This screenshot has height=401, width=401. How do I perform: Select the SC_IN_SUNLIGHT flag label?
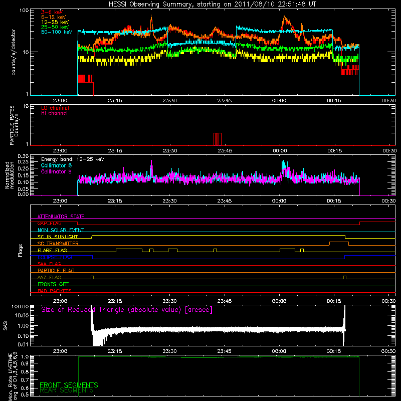[x=58, y=237]
